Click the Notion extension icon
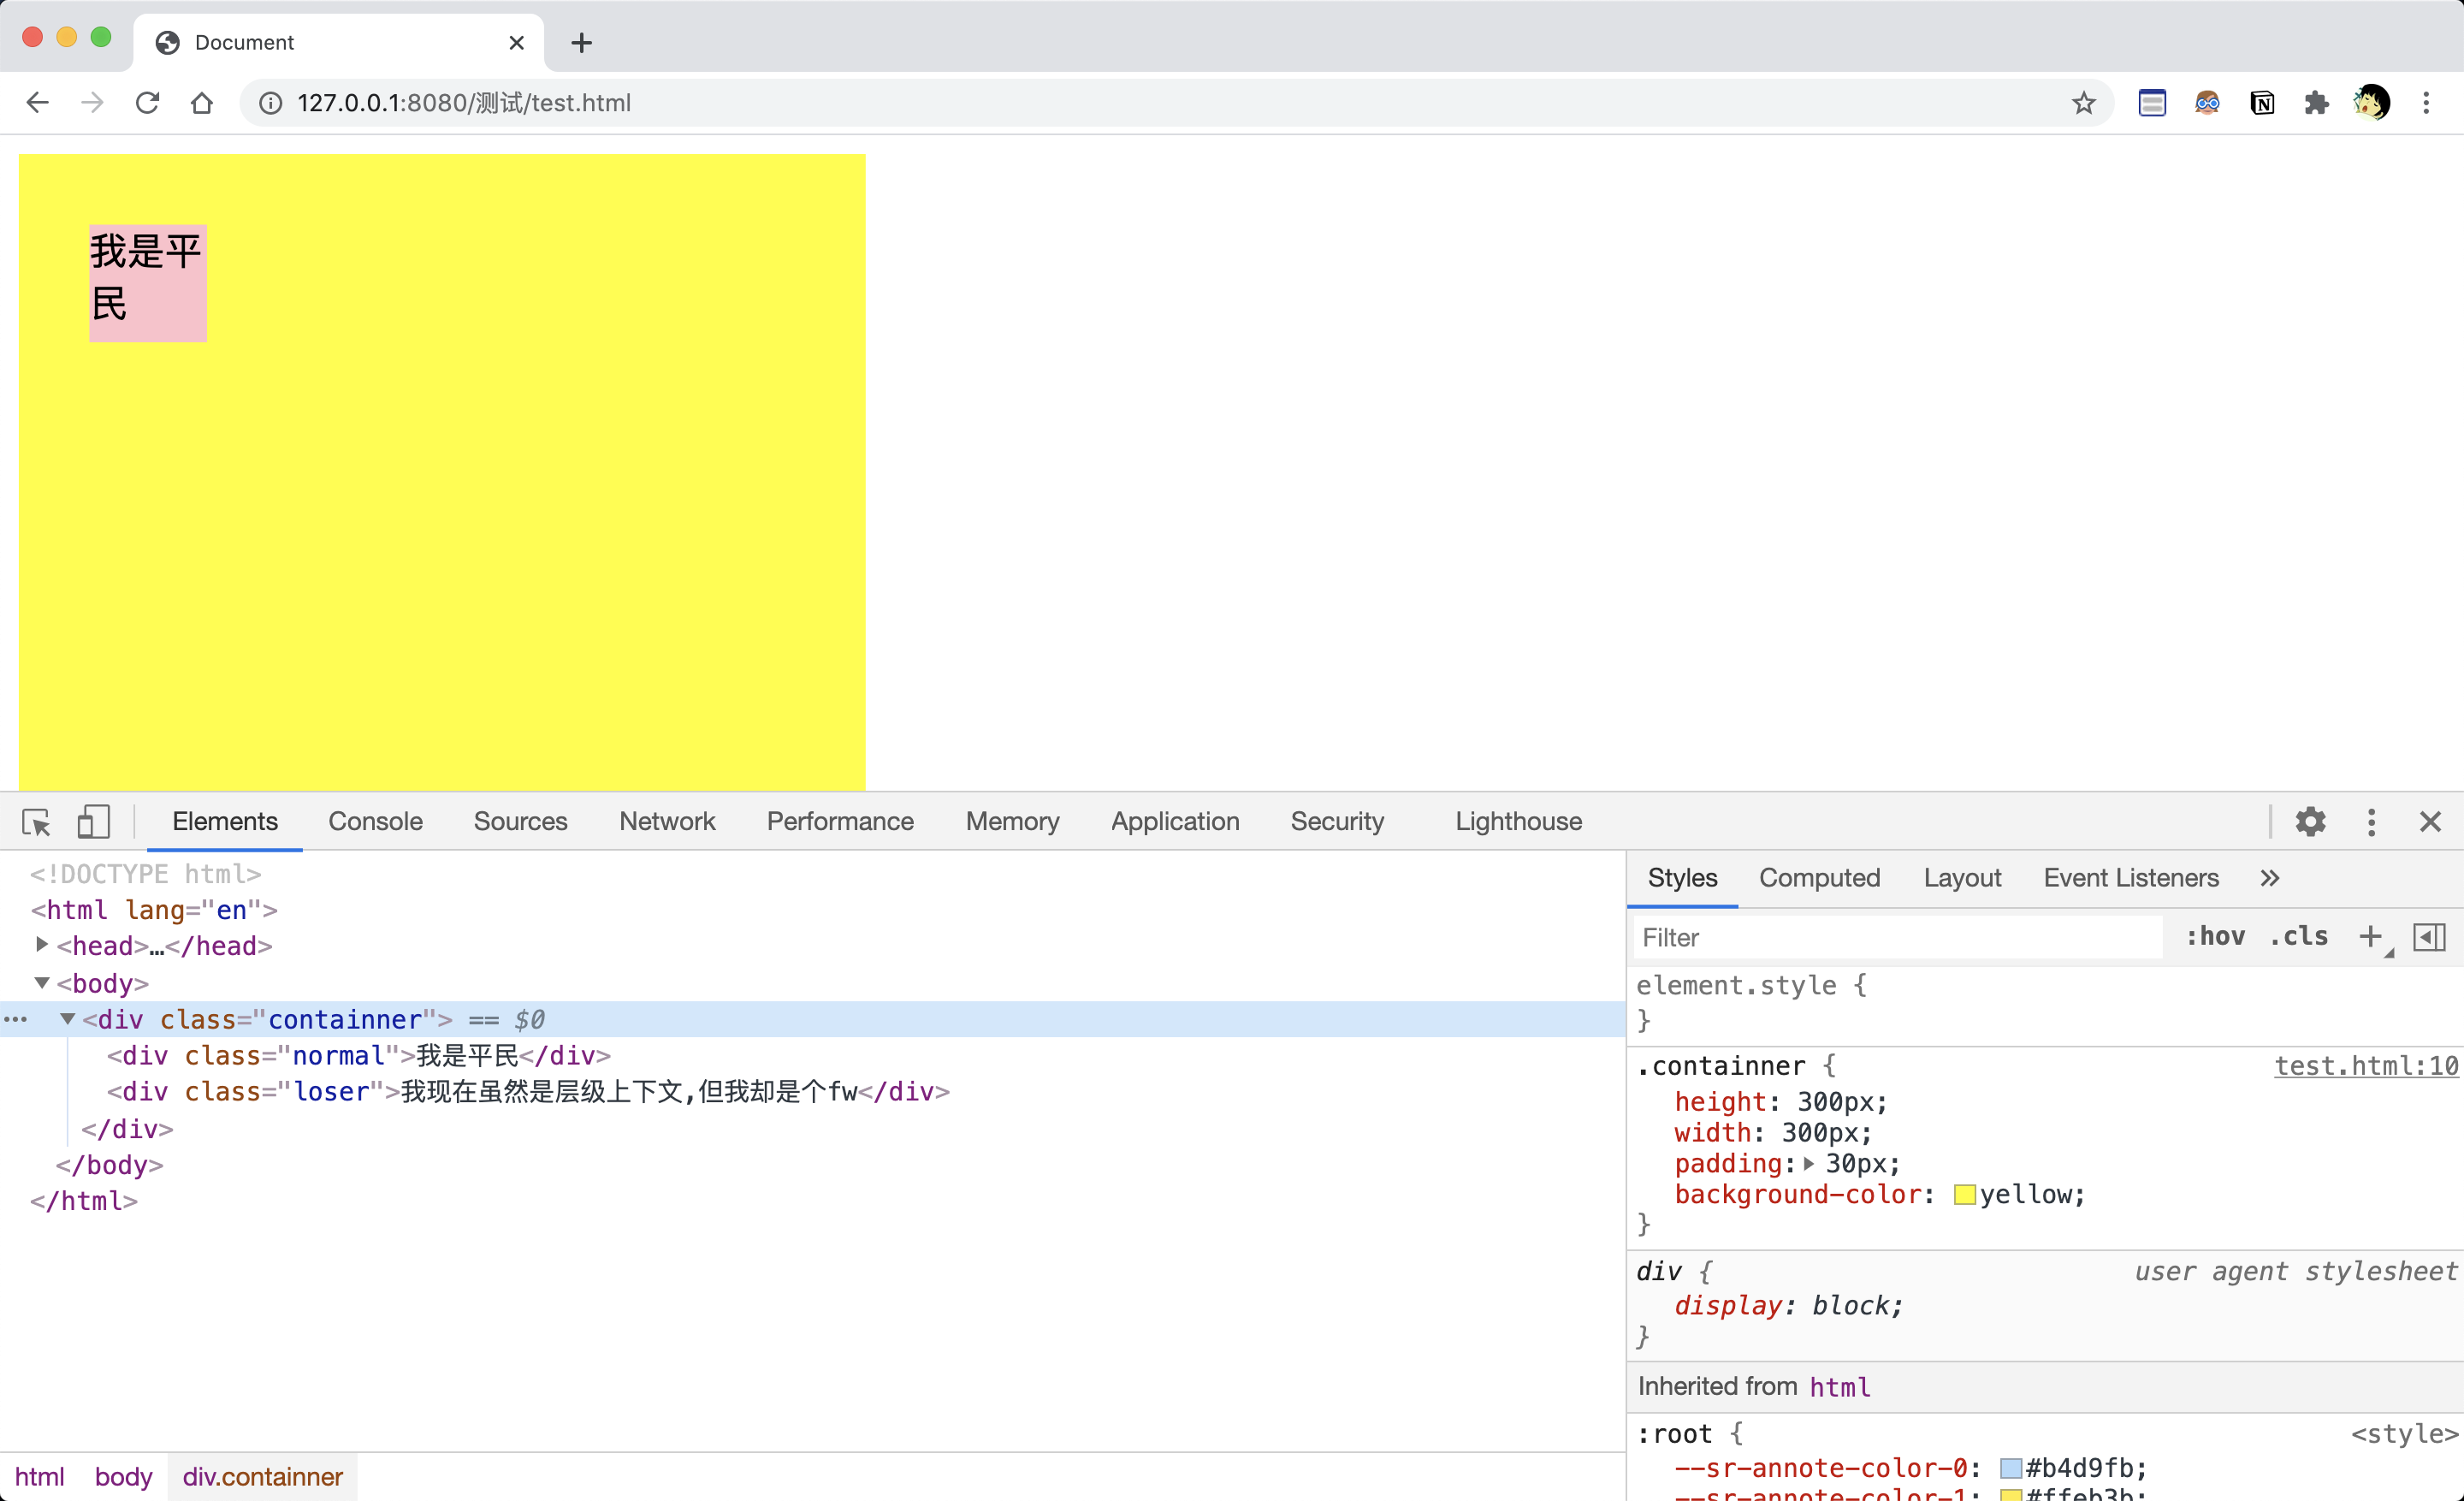 click(x=2262, y=103)
